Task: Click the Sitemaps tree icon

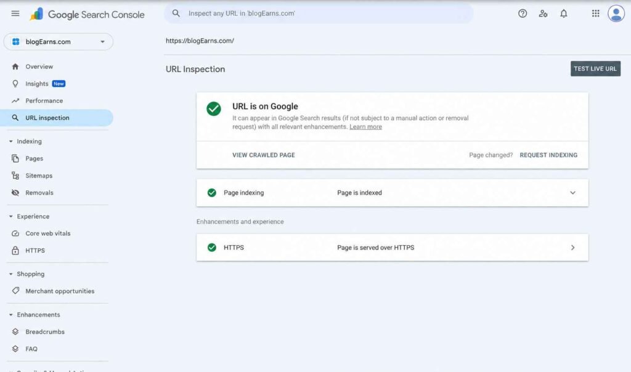Action: click(x=15, y=176)
